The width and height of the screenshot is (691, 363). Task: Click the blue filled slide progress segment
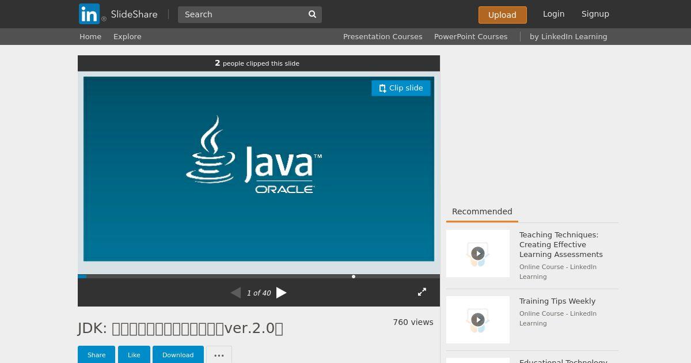point(82,277)
